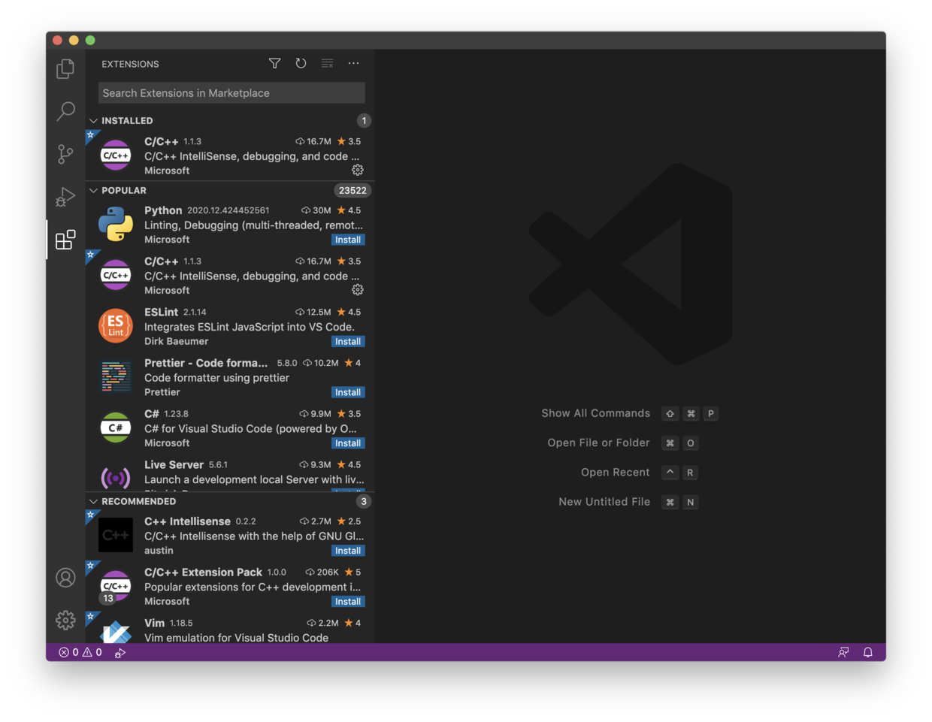This screenshot has height=722, width=932.
Task: Select ESLint extension name
Action: [x=161, y=312]
